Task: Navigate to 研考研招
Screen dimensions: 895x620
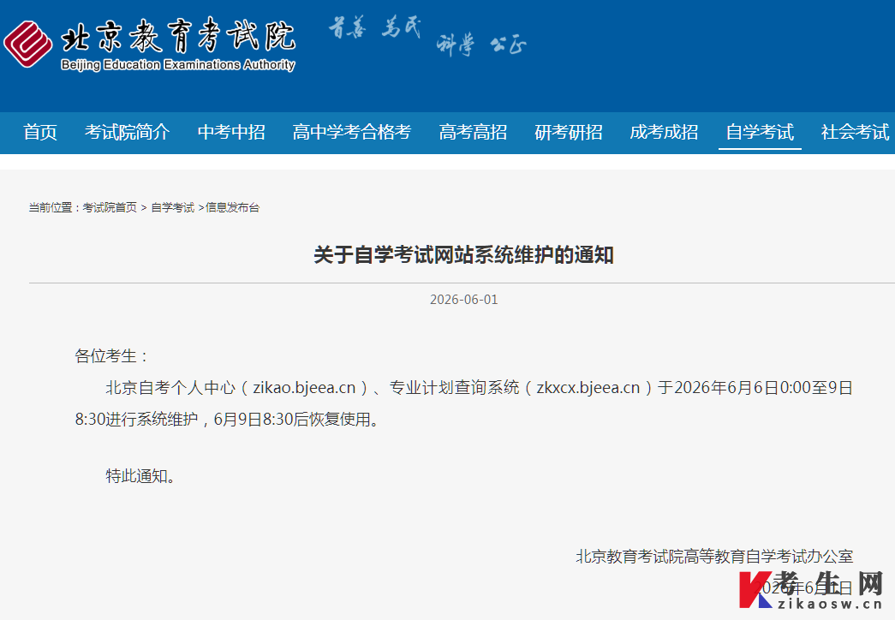Action: 569,132
